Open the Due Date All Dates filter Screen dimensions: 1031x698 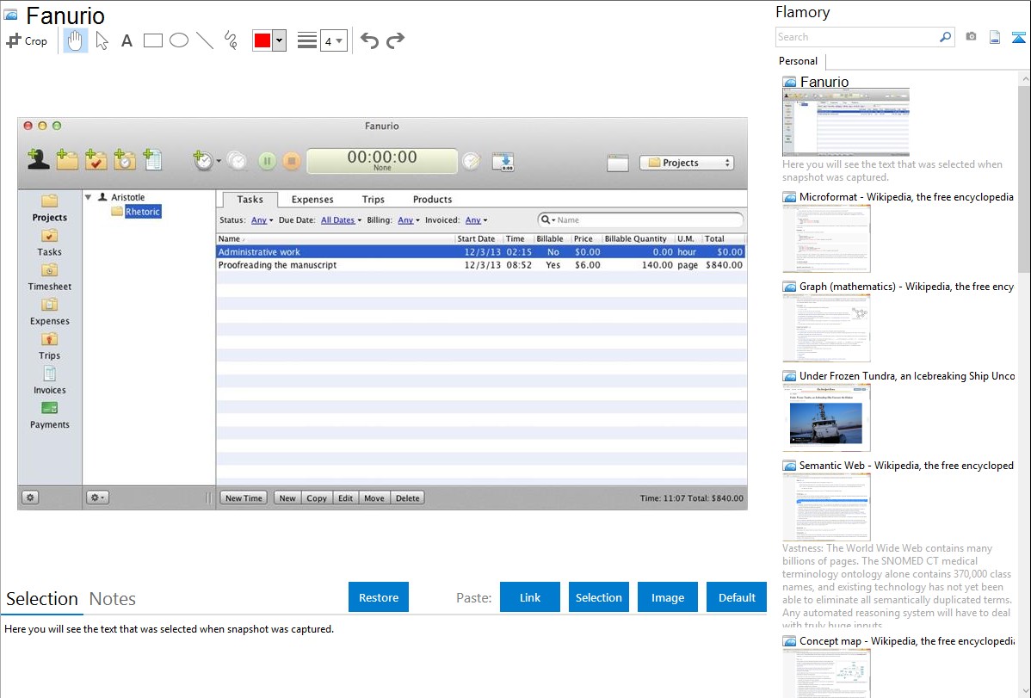click(x=341, y=220)
